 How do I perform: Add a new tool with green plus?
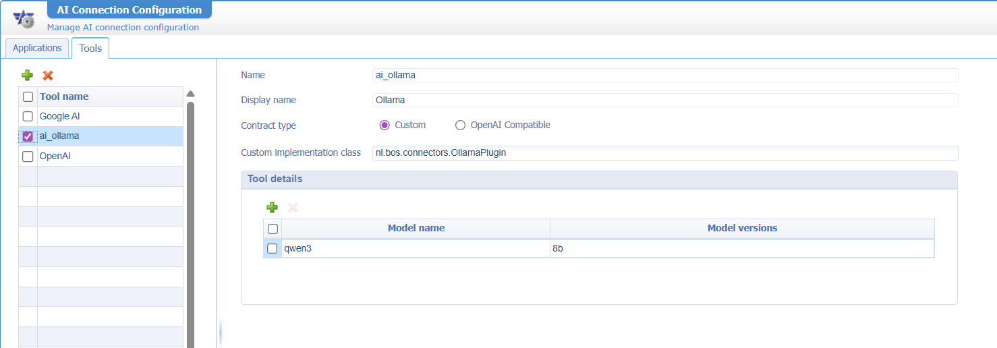click(x=27, y=76)
